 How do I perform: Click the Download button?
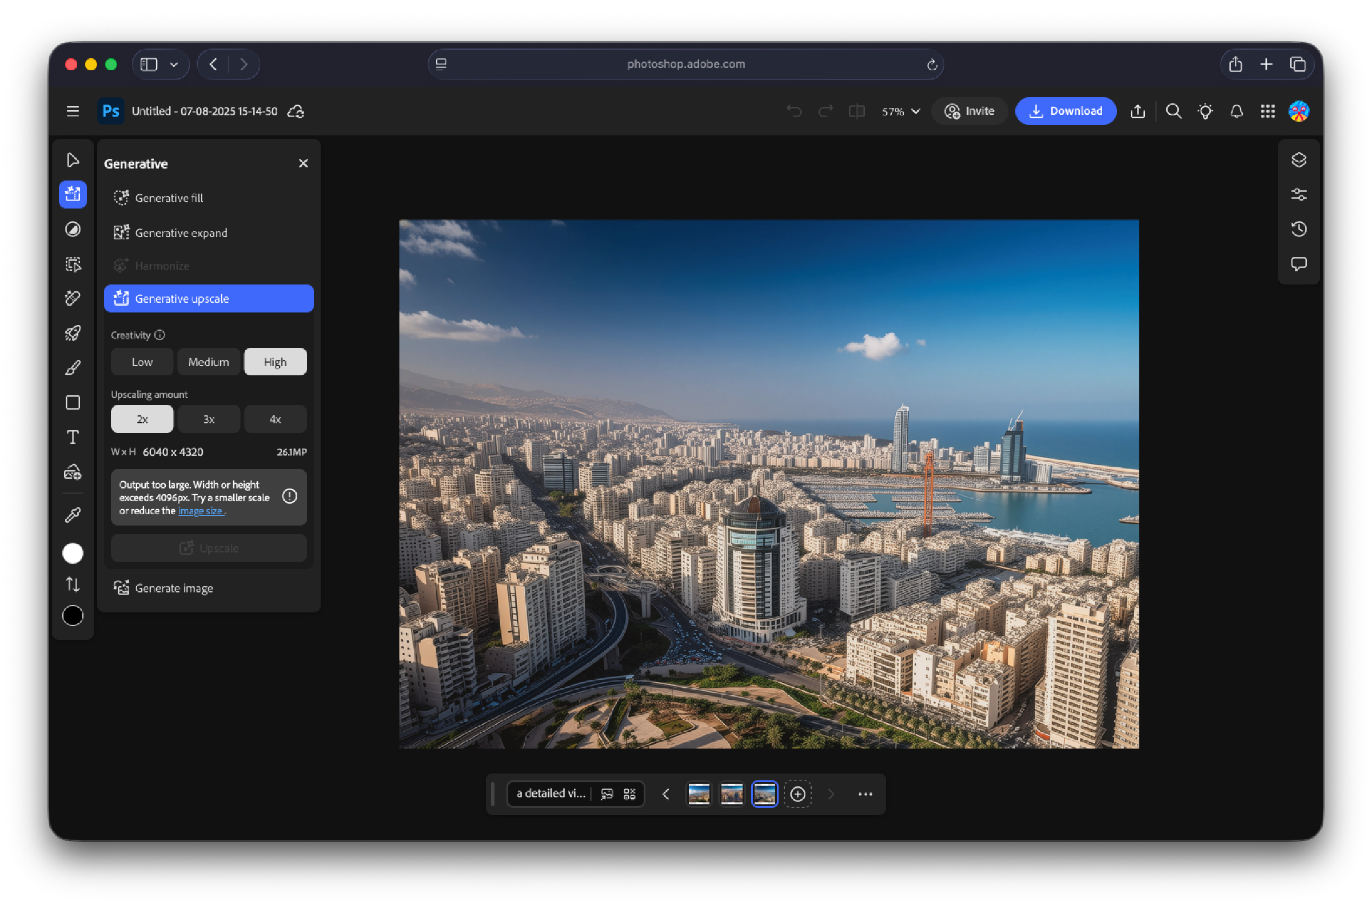point(1066,111)
